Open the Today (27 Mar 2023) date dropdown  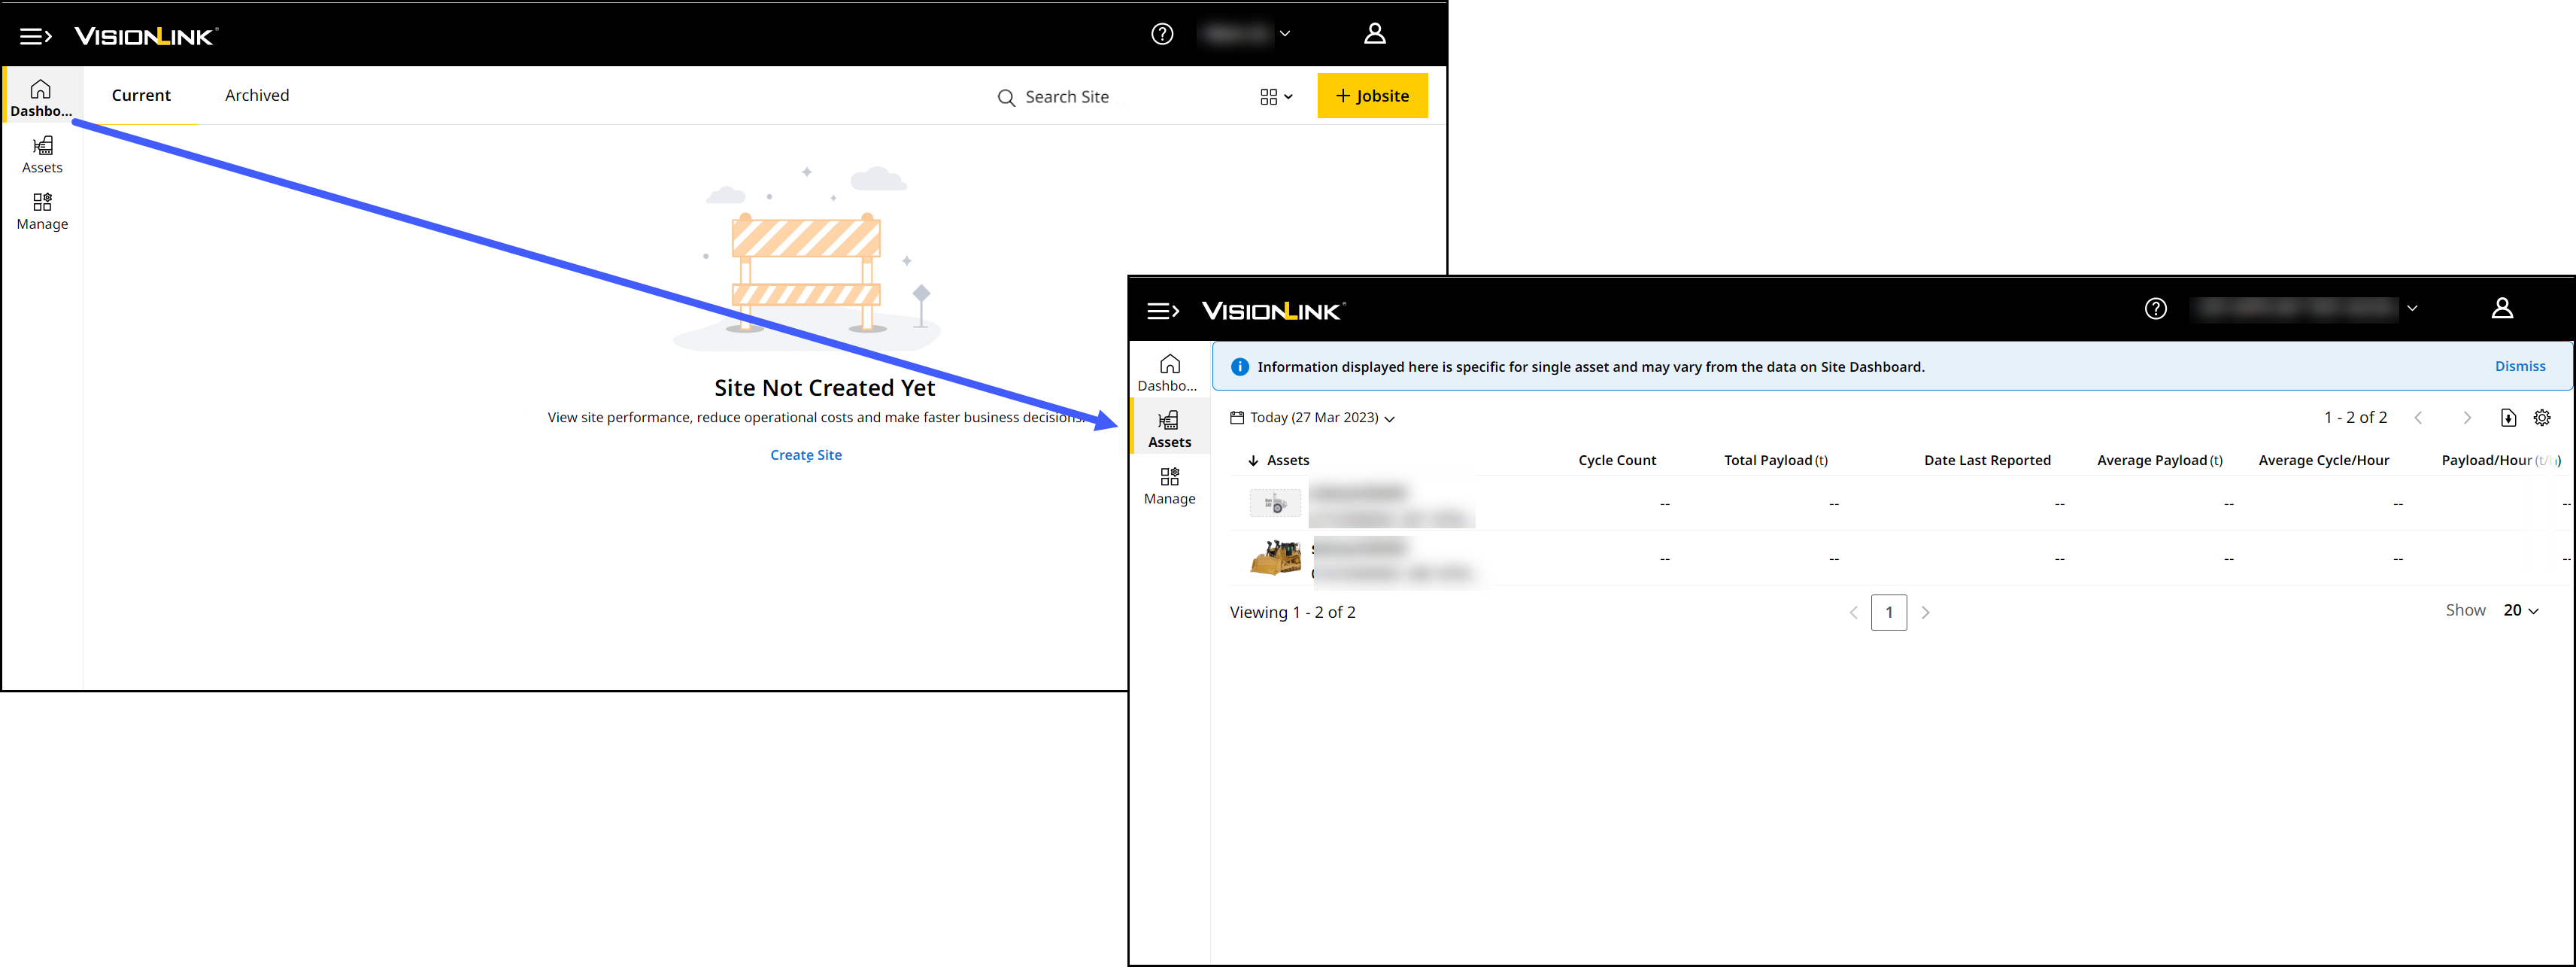point(1312,418)
